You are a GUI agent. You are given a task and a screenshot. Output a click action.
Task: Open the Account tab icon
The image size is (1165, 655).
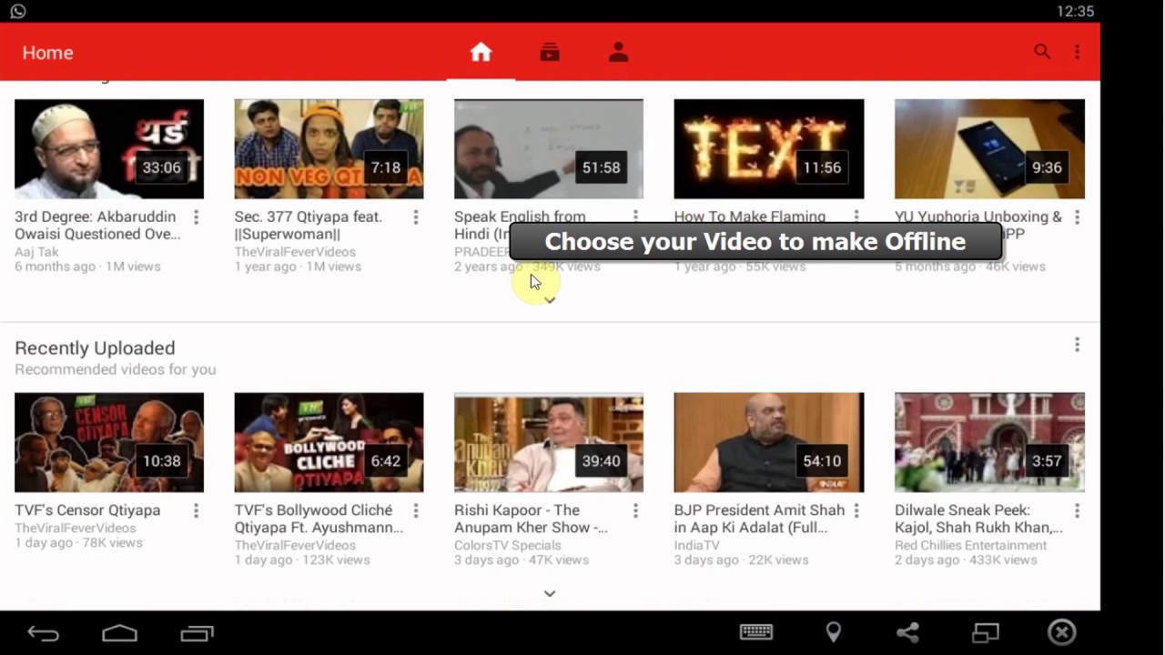[619, 53]
